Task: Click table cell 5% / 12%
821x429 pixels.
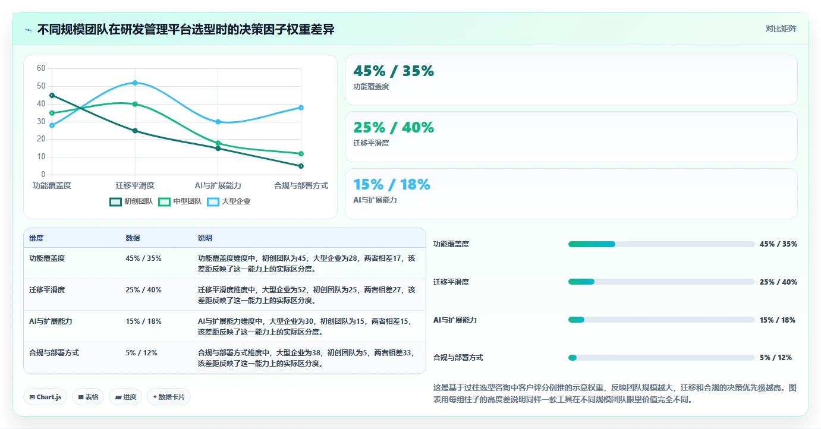Action: pyautogui.click(x=141, y=353)
